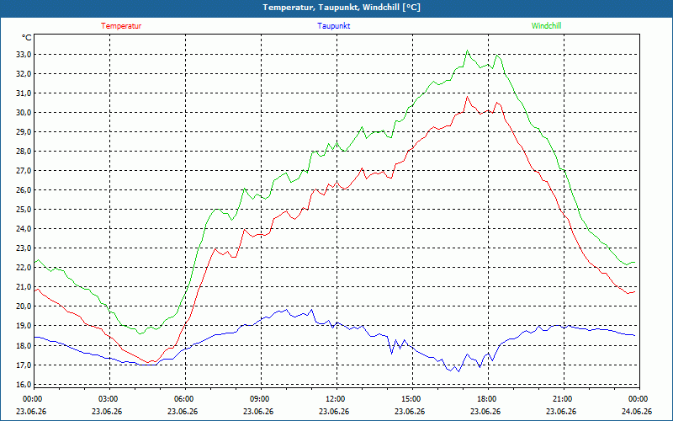Click the 26,0 value on the y-axis
Image resolution: width=673 pixels, height=421 pixels.
(24, 190)
